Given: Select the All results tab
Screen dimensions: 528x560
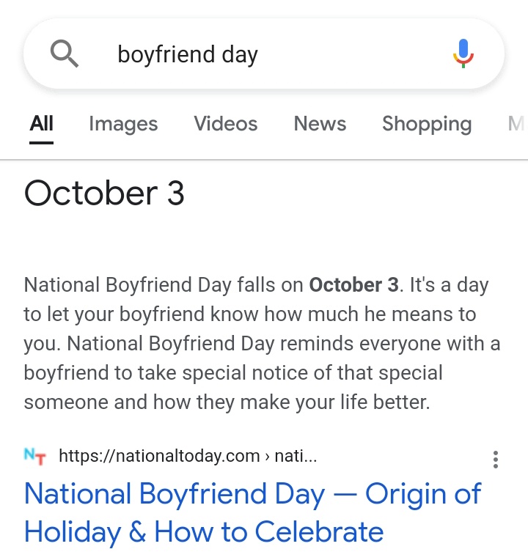Looking at the screenshot, I should (x=42, y=124).
